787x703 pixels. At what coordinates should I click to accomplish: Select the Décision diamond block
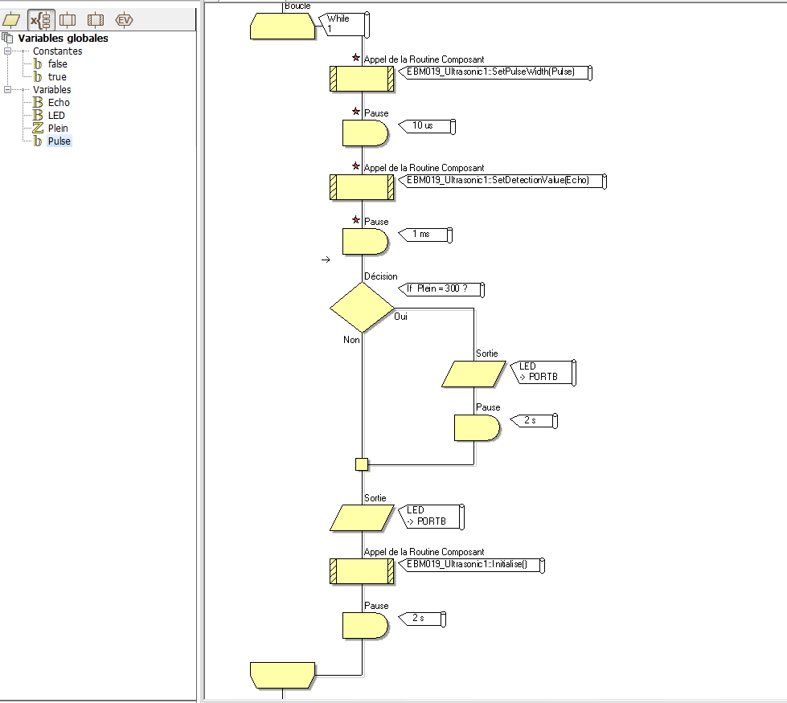[362, 307]
